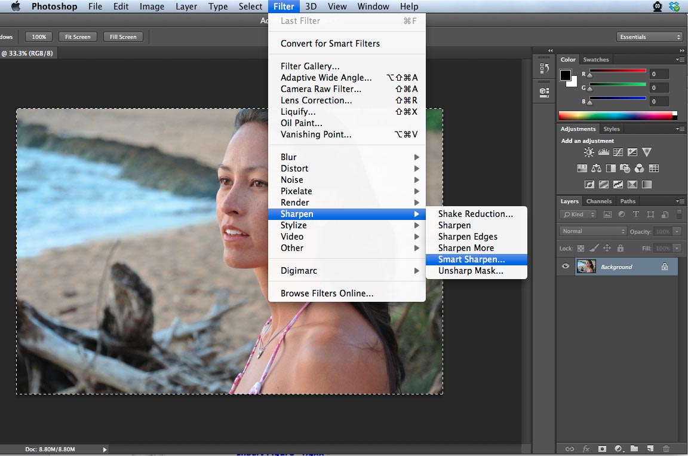Click the foreground color swatch
This screenshot has height=456, width=688.
565,75
